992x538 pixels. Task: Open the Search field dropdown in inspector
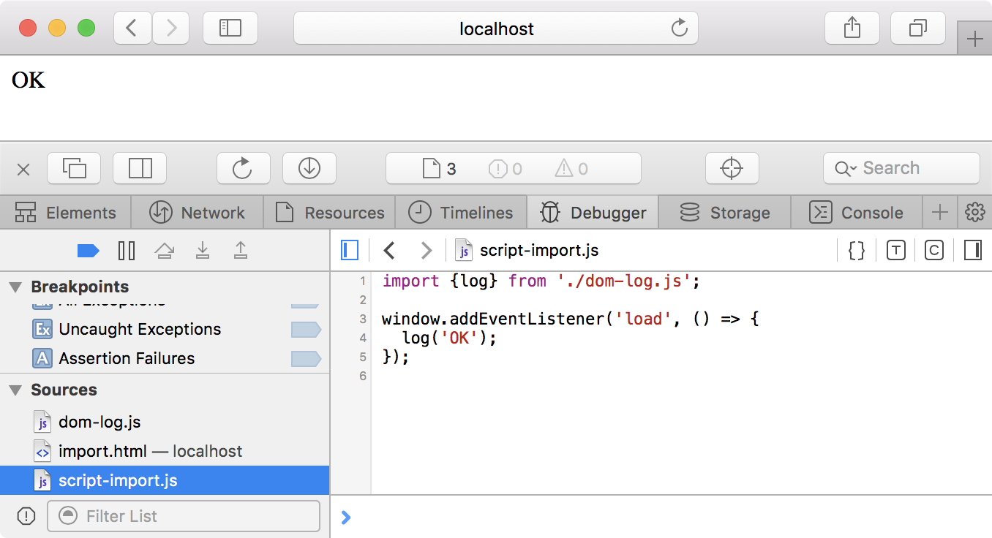(846, 169)
